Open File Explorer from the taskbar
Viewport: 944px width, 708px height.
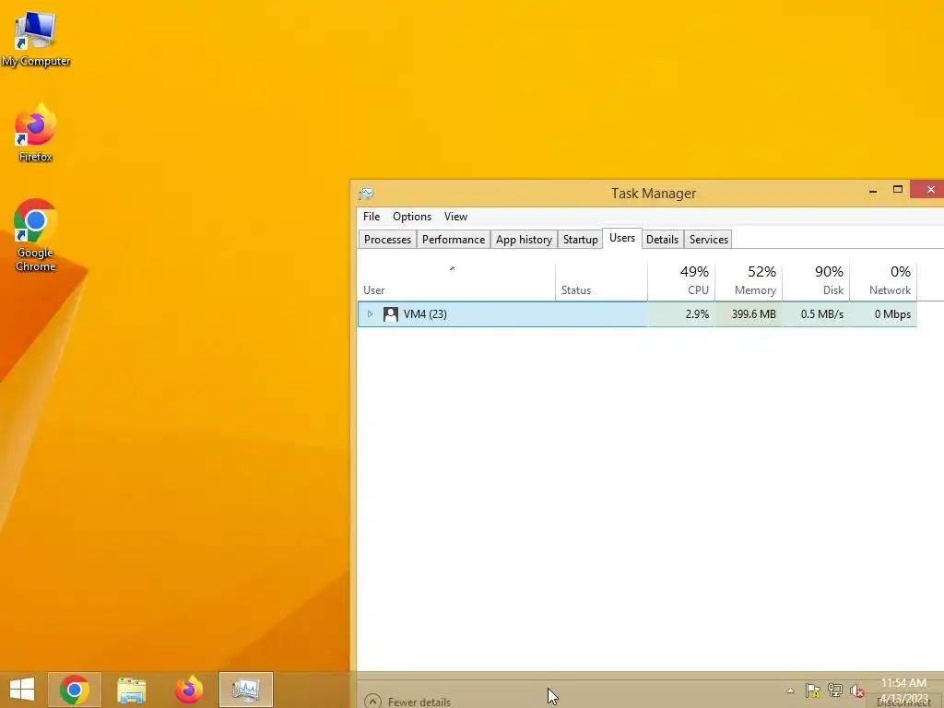tap(131, 690)
